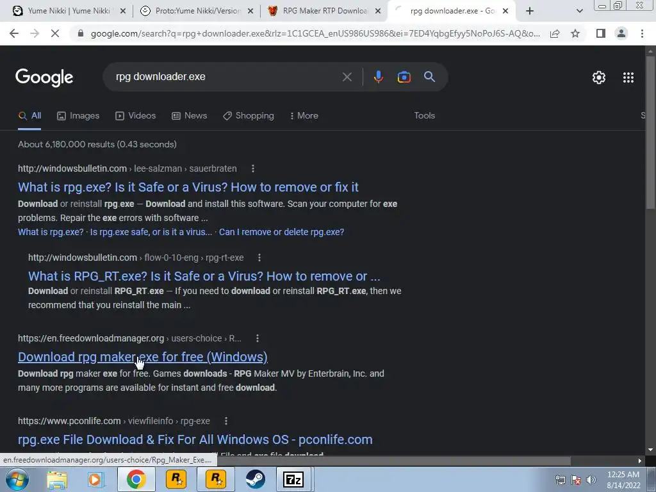This screenshot has height=492, width=656.
Task: Close the RPG Maker RTP tab
Action: [x=378, y=12]
